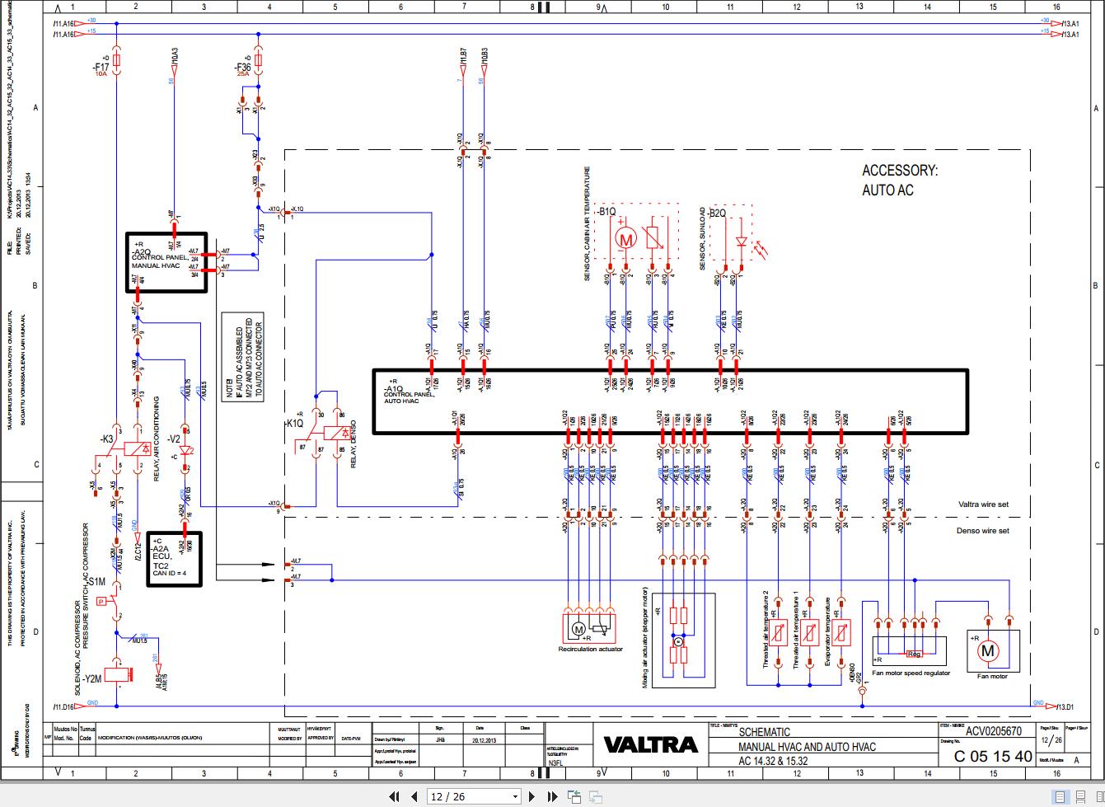
Task: Click the F17 fuse symbol
Action: point(118,60)
